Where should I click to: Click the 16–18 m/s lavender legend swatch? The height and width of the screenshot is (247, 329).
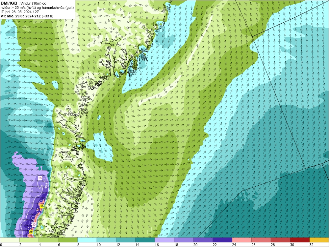[x=164, y=240]
